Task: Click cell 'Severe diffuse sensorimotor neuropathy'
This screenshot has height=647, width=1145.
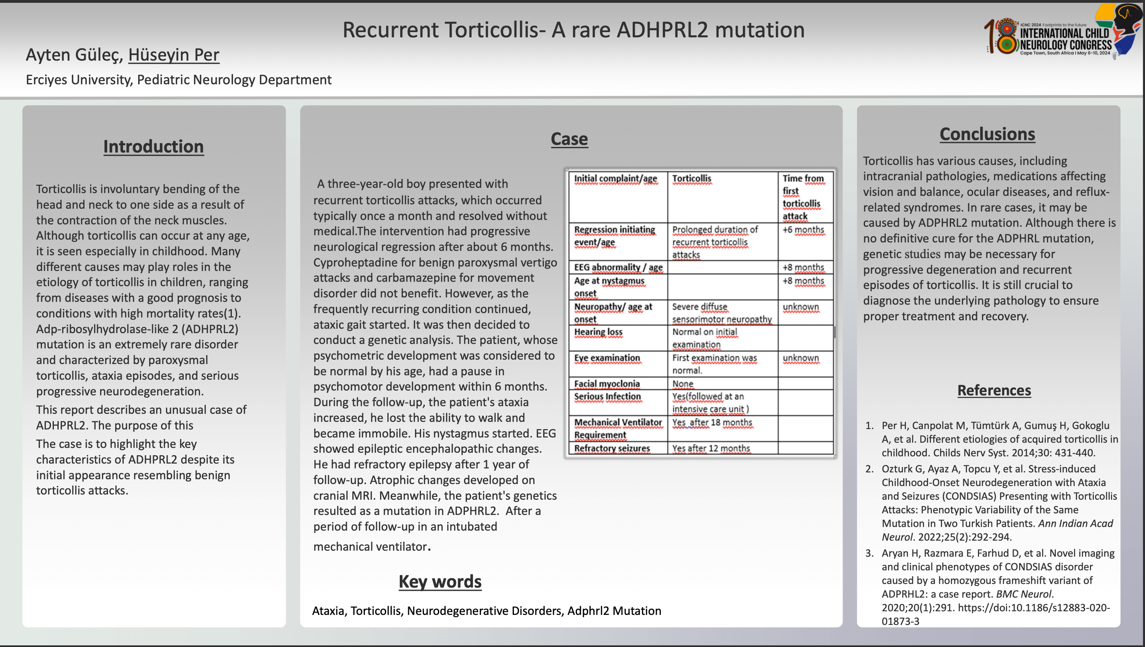Action: [723, 312]
